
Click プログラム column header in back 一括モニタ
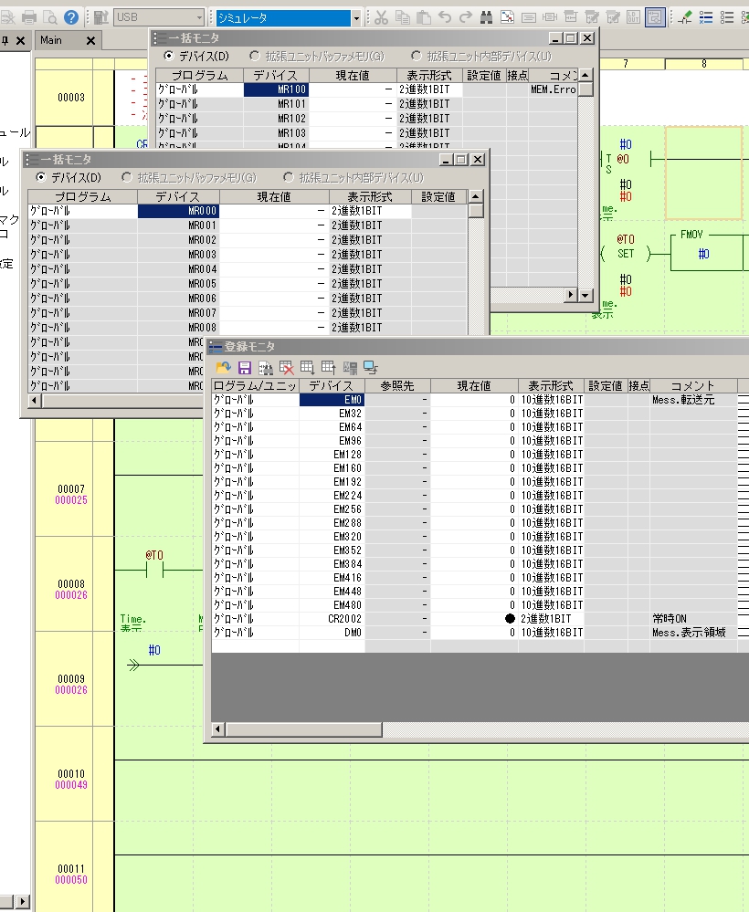pyautogui.click(x=200, y=76)
